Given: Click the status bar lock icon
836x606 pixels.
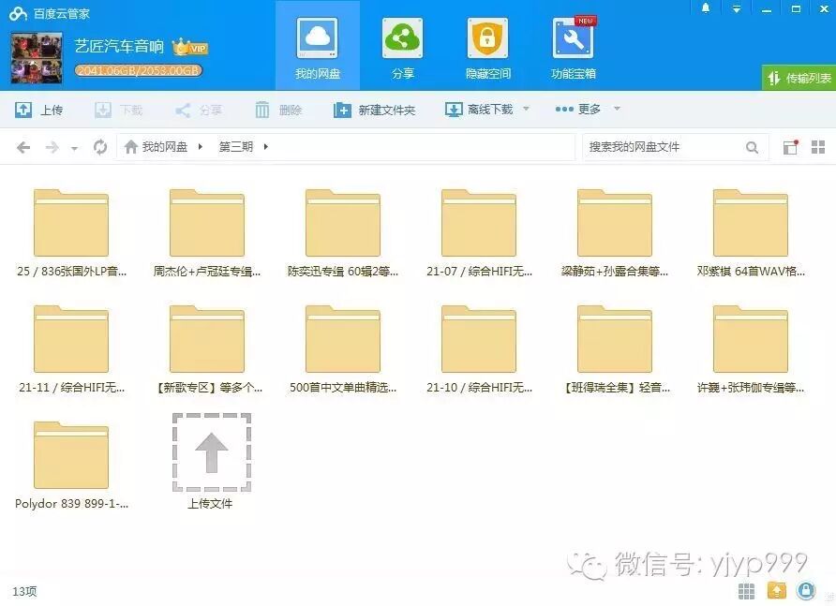Looking at the screenshot, I should coord(806,590).
